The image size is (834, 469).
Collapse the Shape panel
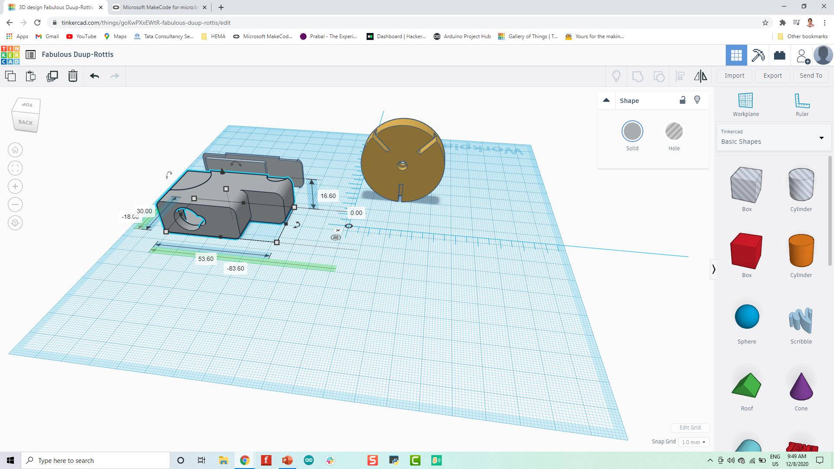coord(606,100)
